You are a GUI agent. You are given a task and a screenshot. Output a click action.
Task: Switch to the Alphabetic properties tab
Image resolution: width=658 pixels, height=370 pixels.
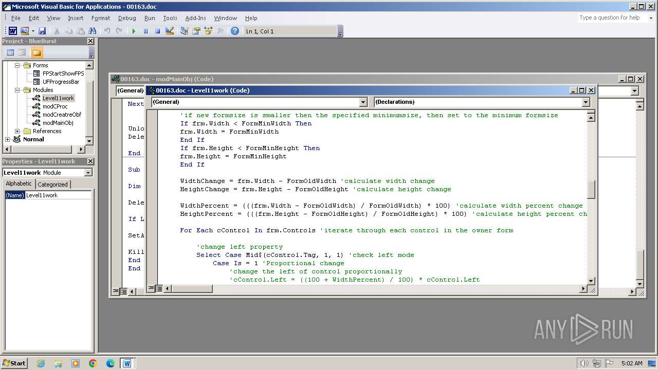(19, 184)
